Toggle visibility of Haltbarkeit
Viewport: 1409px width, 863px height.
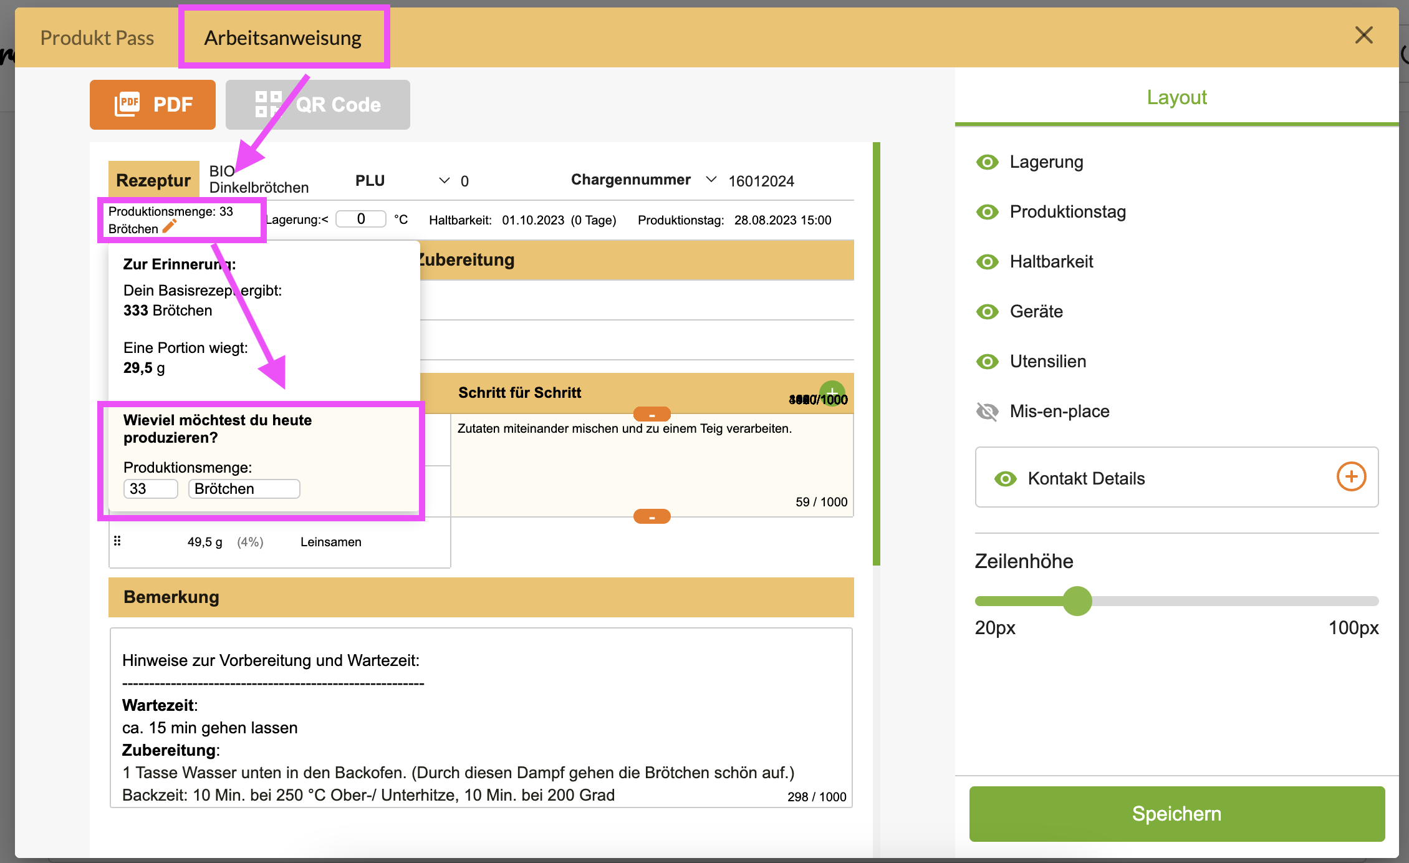tap(987, 262)
